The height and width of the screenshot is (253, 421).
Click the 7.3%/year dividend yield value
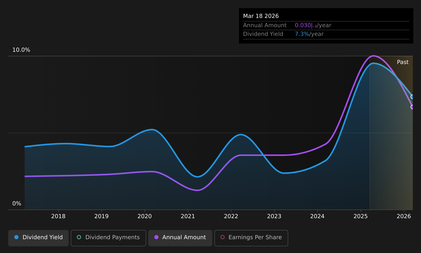[x=309, y=34]
